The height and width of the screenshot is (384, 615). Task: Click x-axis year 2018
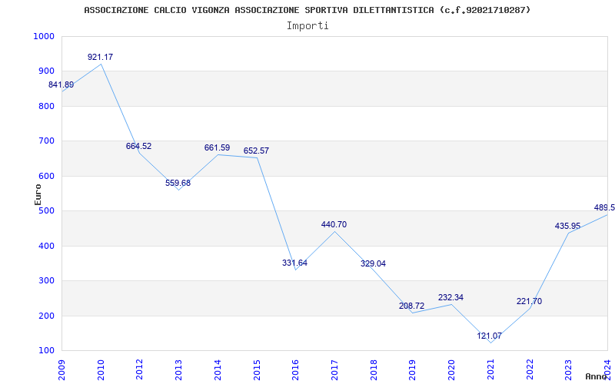tap(374, 369)
